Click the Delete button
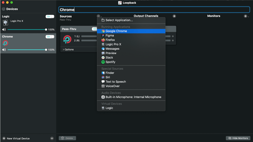The width and height of the screenshot is (253, 142). click(x=67, y=138)
